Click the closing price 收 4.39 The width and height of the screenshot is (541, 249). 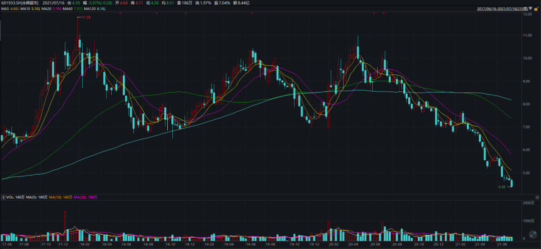click(74, 3)
